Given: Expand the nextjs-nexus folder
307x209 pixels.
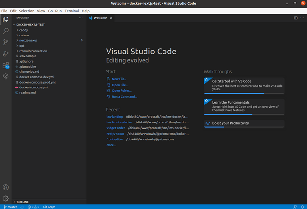Looking at the screenshot, I should point(17,40).
